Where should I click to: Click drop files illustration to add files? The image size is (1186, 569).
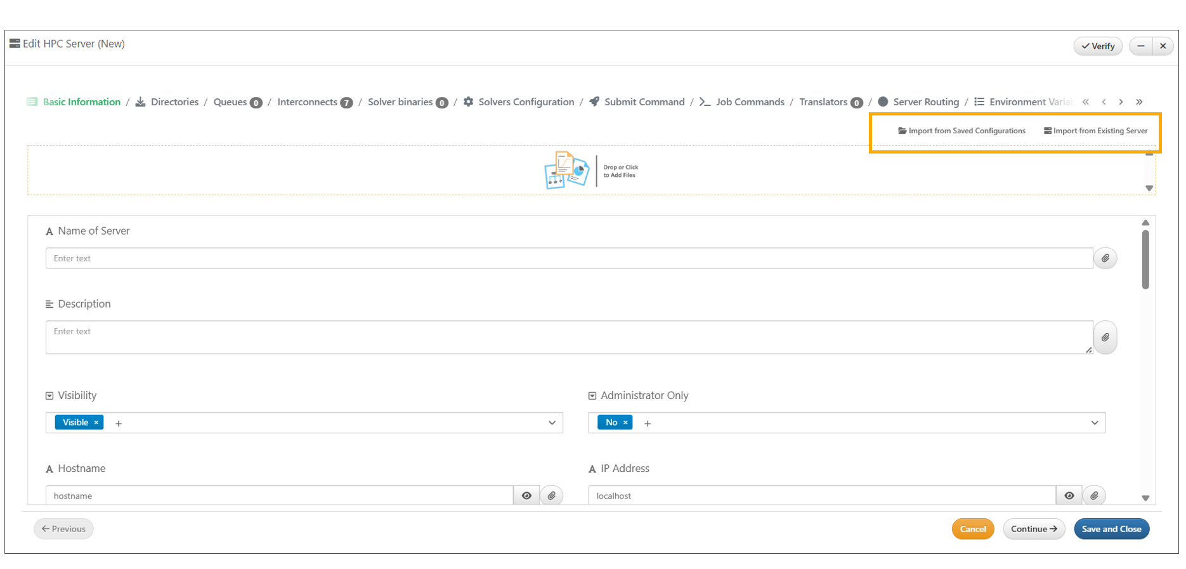click(566, 170)
